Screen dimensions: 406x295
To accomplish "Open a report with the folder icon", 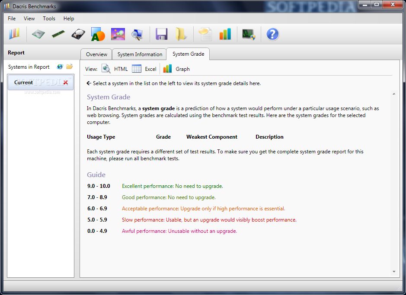I will click(181, 34).
